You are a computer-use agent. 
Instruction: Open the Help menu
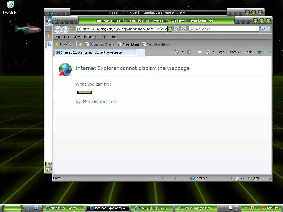(115, 37)
